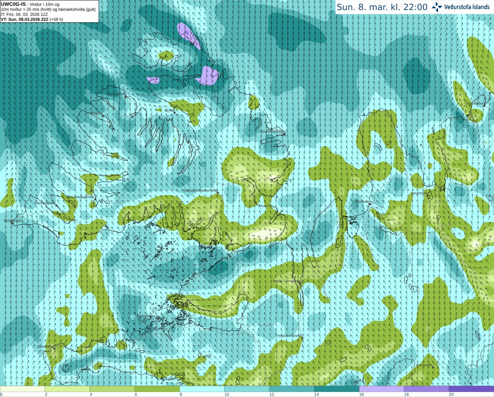Viewport: 494px width, 397px height.
Task: Select the Holtavörðuheiði station label
Action: tap(289, 336)
